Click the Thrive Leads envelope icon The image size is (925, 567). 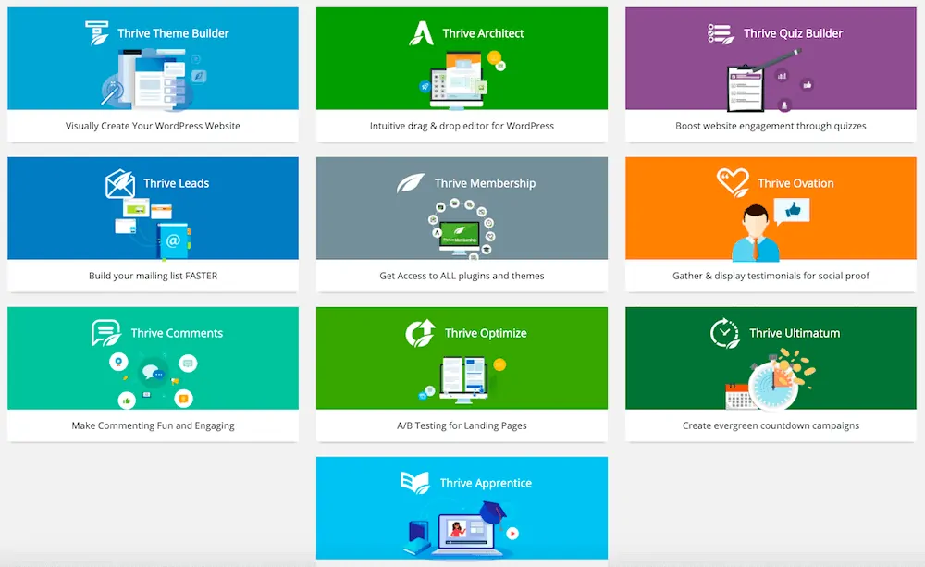click(120, 183)
